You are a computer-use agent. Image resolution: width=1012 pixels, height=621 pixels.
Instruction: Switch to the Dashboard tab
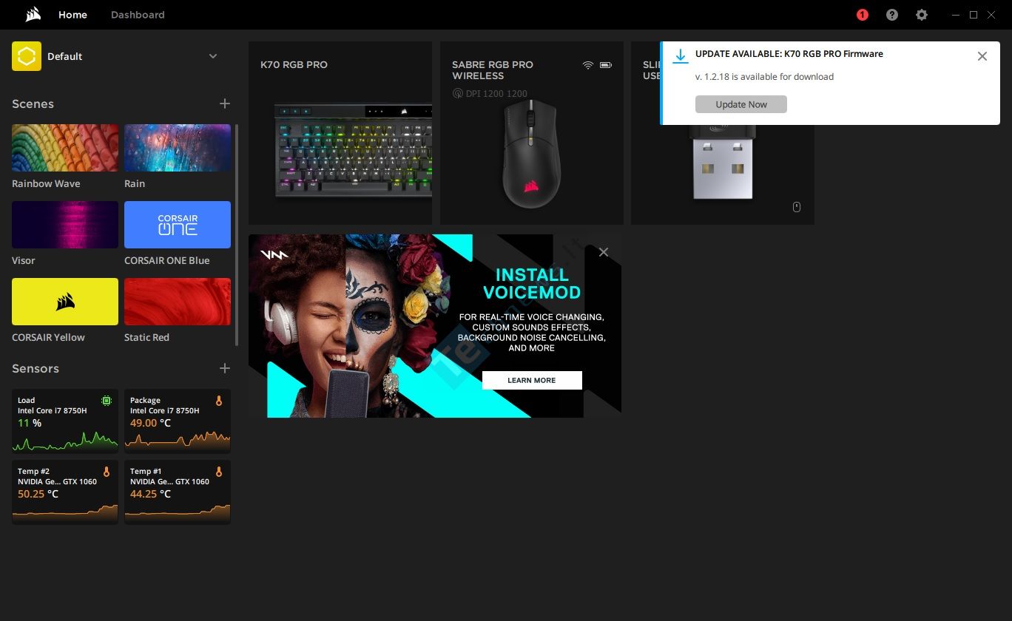click(x=138, y=15)
